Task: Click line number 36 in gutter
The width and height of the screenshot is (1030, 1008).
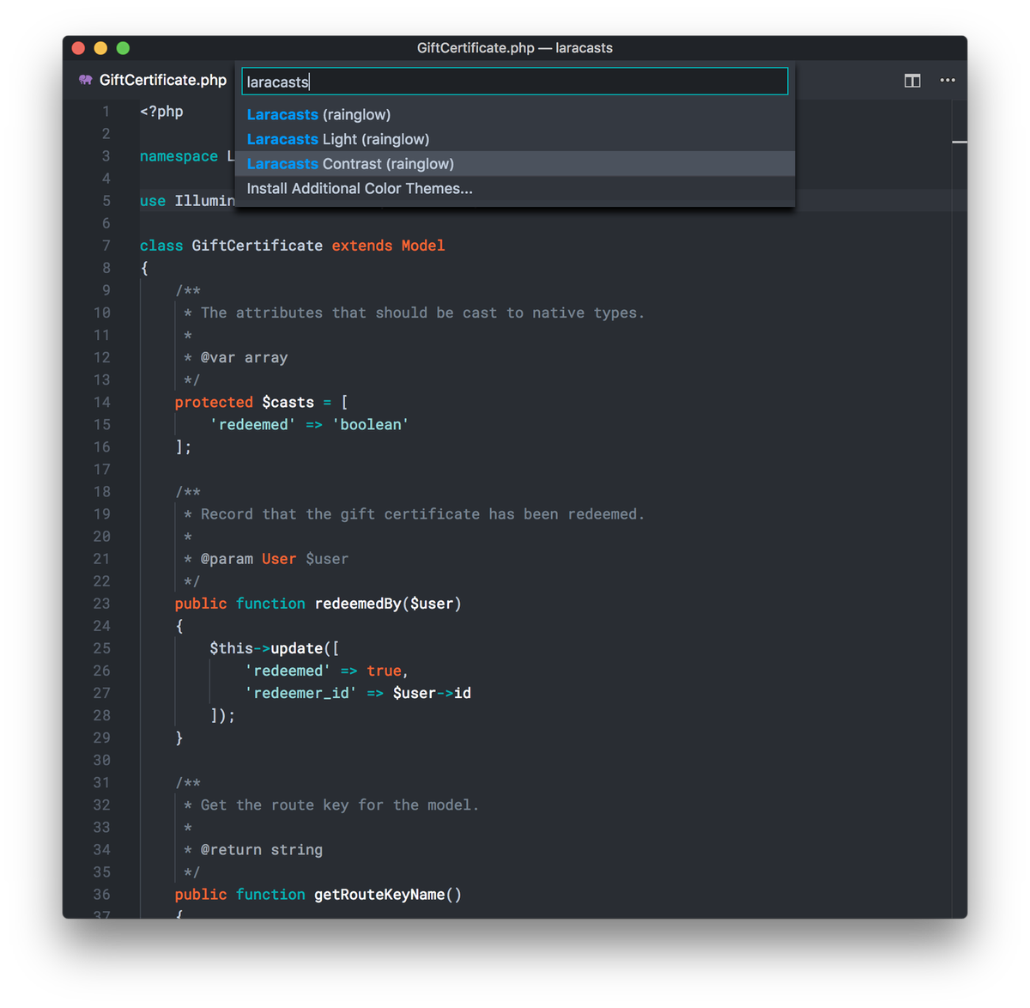Action: click(x=102, y=894)
